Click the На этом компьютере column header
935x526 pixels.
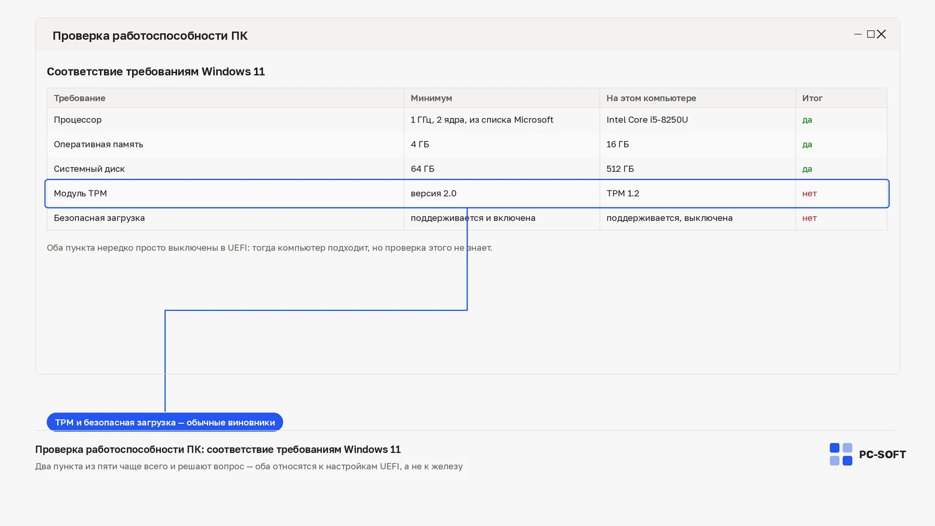click(x=698, y=98)
